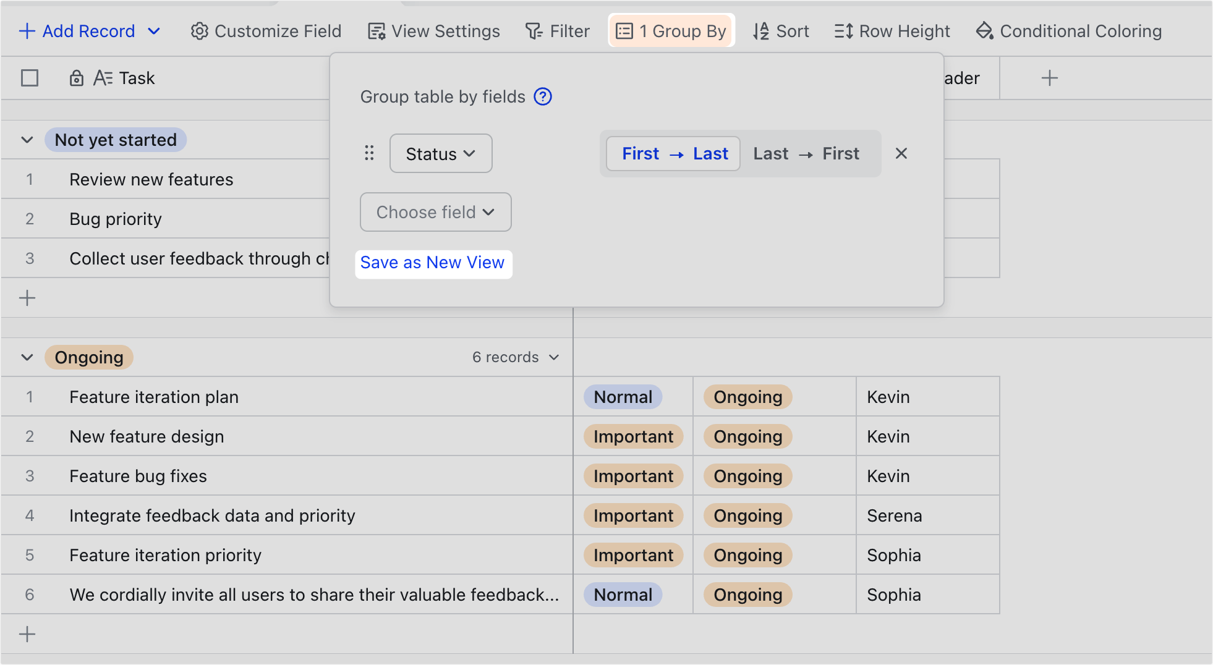Open the Status field dropdown

[441, 153]
